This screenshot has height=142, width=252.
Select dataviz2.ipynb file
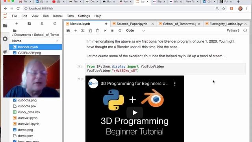pos(36,124)
